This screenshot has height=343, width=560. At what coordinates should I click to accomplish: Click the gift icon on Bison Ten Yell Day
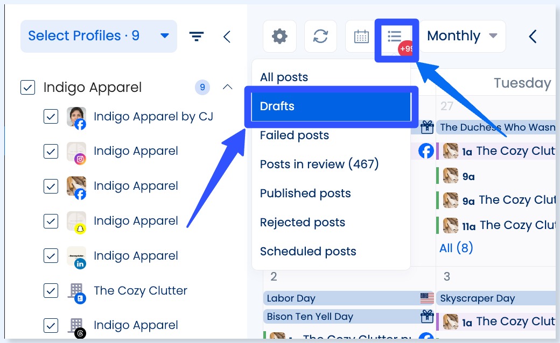(x=427, y=317)
